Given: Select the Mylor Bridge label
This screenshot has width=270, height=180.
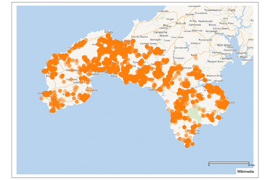Looking at the screenshot, I should coord(224,45).
